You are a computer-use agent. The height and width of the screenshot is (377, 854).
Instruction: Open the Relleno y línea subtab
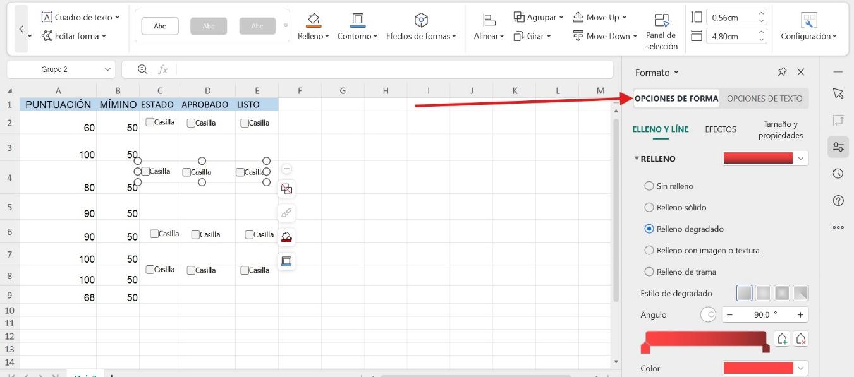[661, 129]
